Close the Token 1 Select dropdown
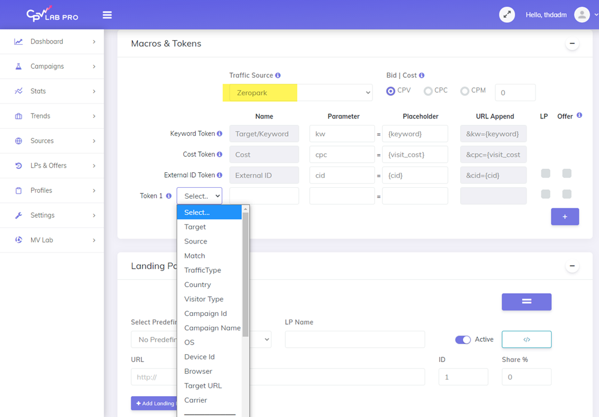The height and width of the screenshot is (417, 599). coord(199,196)
